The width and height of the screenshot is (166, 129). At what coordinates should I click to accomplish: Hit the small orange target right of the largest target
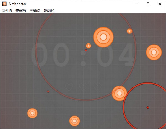[129, 31]
